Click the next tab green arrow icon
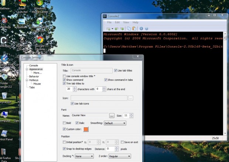229x162 pixels. 122,29
